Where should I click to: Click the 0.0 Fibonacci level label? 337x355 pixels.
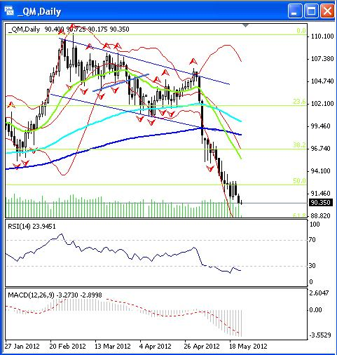click(301, 31)
